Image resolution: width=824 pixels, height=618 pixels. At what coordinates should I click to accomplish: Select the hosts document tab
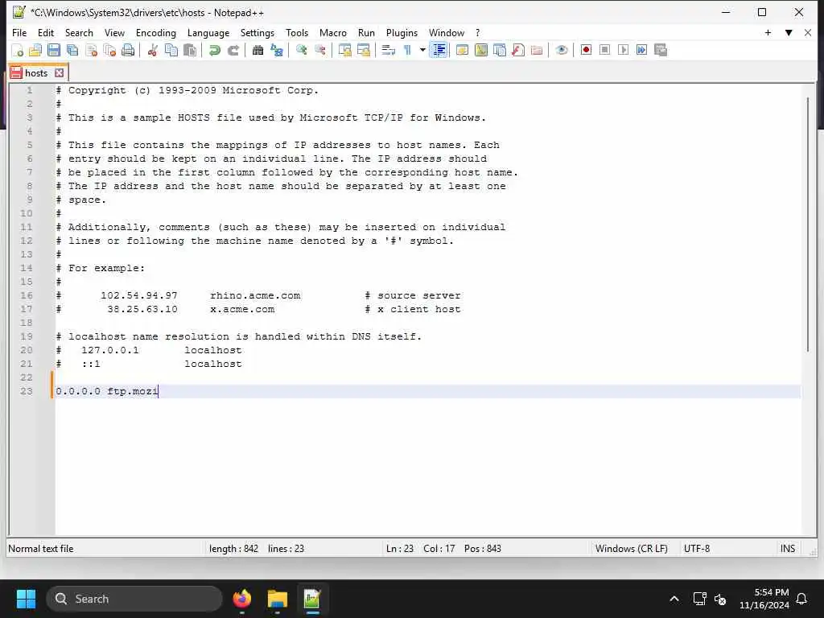tap(36, 73)
